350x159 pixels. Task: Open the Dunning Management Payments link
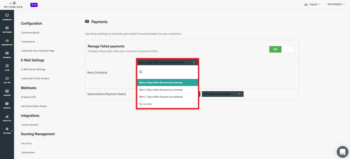pos(26,143)
